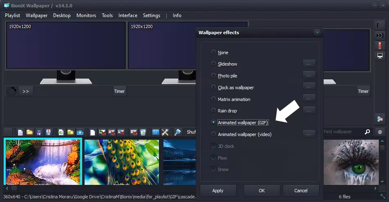Screen dimensions: 389x202
Task: Open Matrix animation ellipsis settings
Action: pyautogui.click(x=309, y=99)
